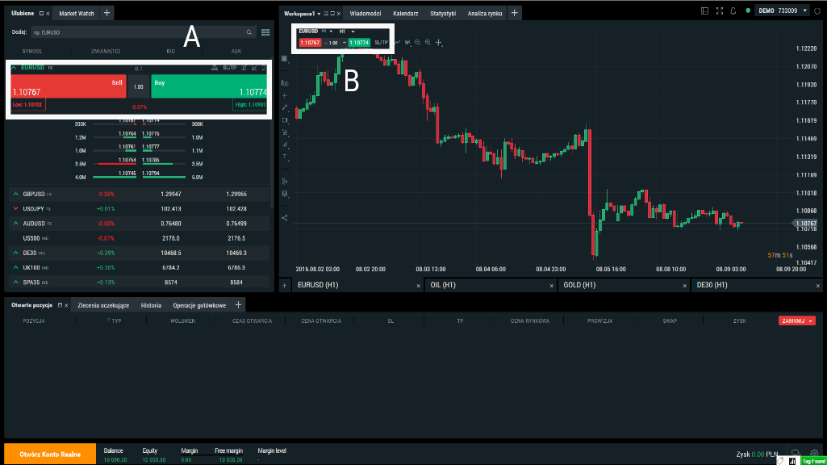
Task: Open the f(x) indicators tool
Action: (285, 83)
